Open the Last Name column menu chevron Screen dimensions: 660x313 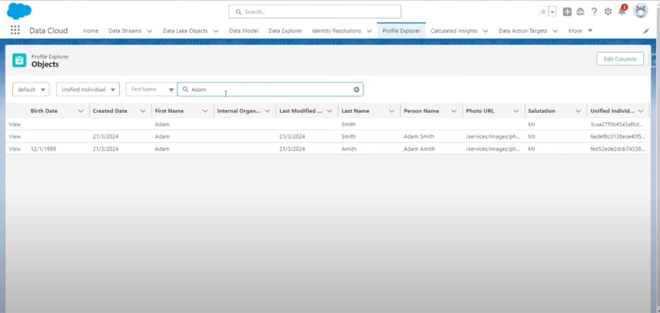[392, 111]
